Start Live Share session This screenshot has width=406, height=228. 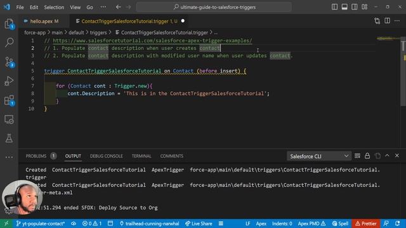(199, 224)
